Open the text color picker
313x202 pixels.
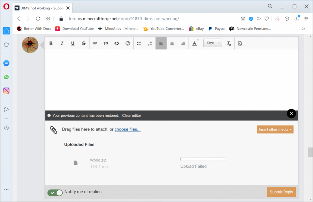click(x=195, y=43)
